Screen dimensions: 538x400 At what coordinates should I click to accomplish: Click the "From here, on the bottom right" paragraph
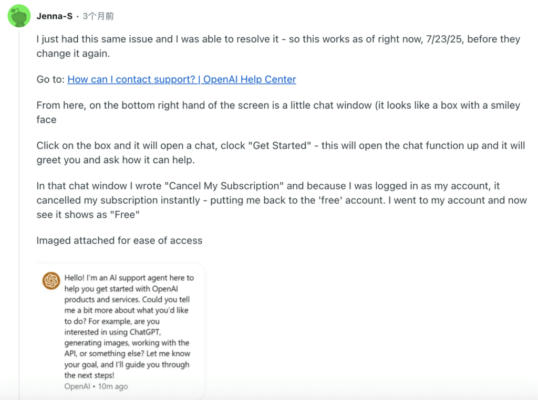pyautogui.click(x=210, y=106)
